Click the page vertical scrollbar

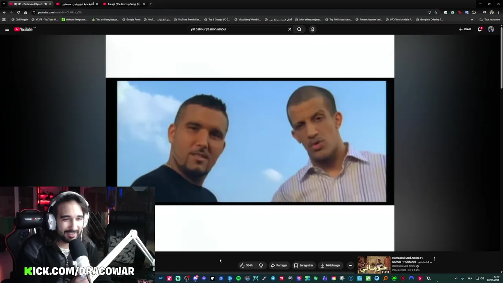[501, 57]
